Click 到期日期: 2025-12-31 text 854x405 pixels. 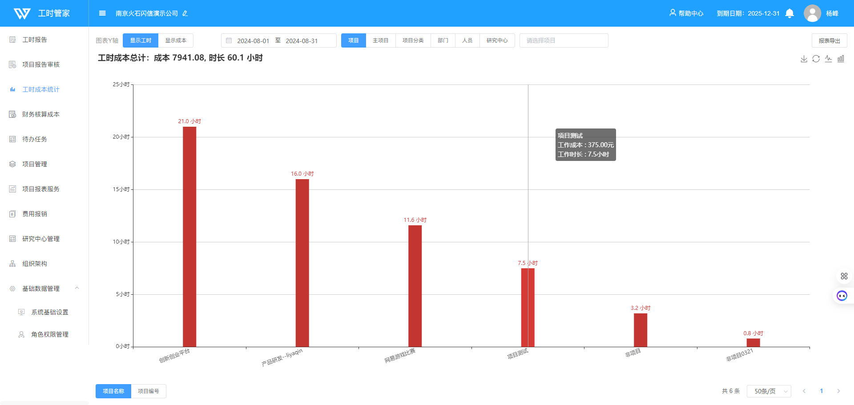click(748, 13)
